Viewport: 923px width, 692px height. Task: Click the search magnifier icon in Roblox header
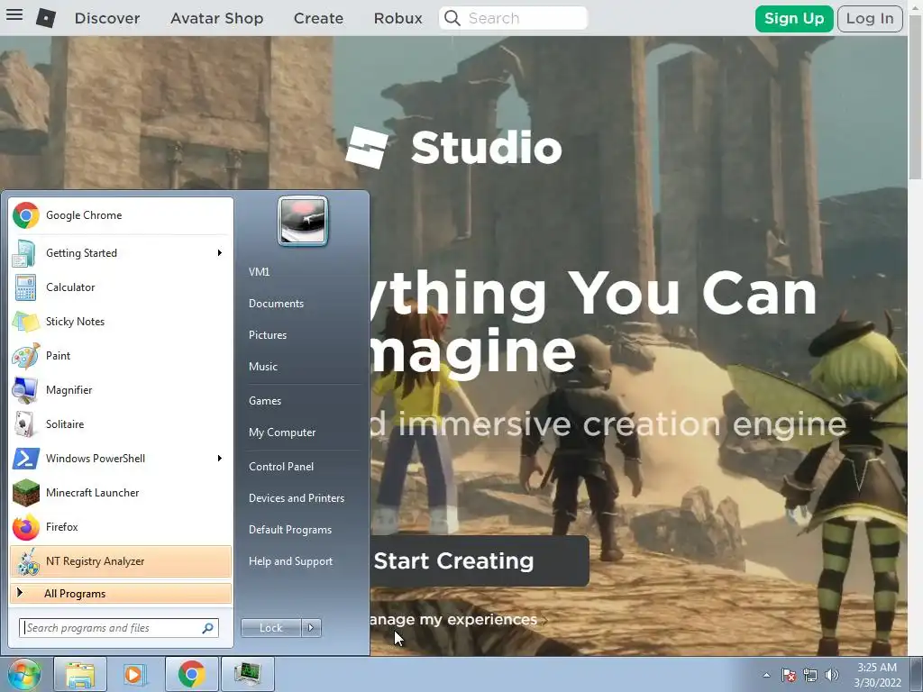[452, 18]
